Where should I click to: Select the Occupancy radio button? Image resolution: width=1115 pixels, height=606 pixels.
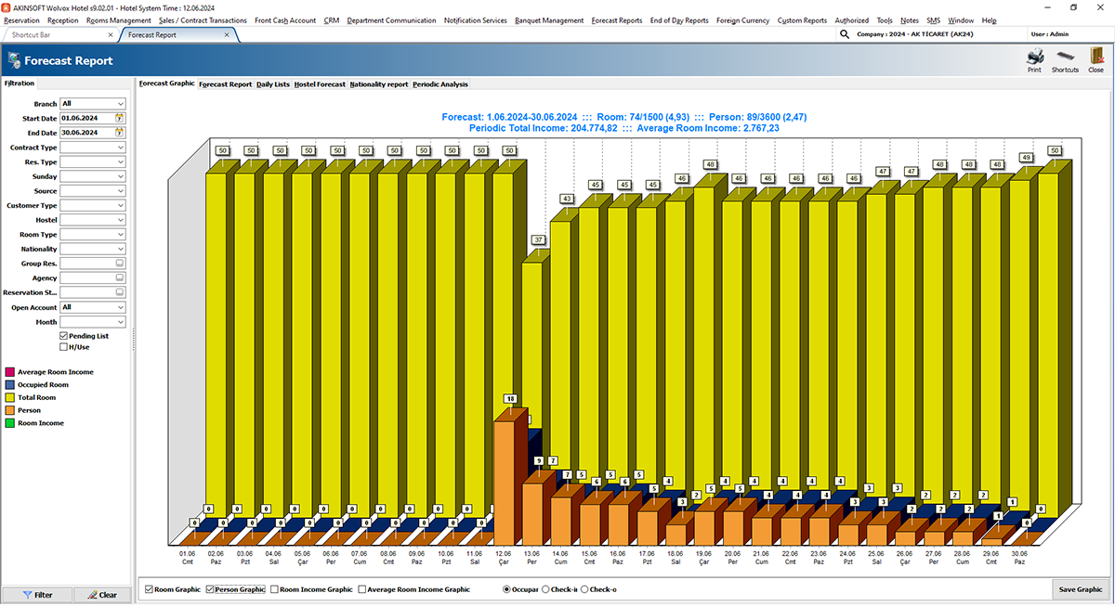[x=506, y=589]
